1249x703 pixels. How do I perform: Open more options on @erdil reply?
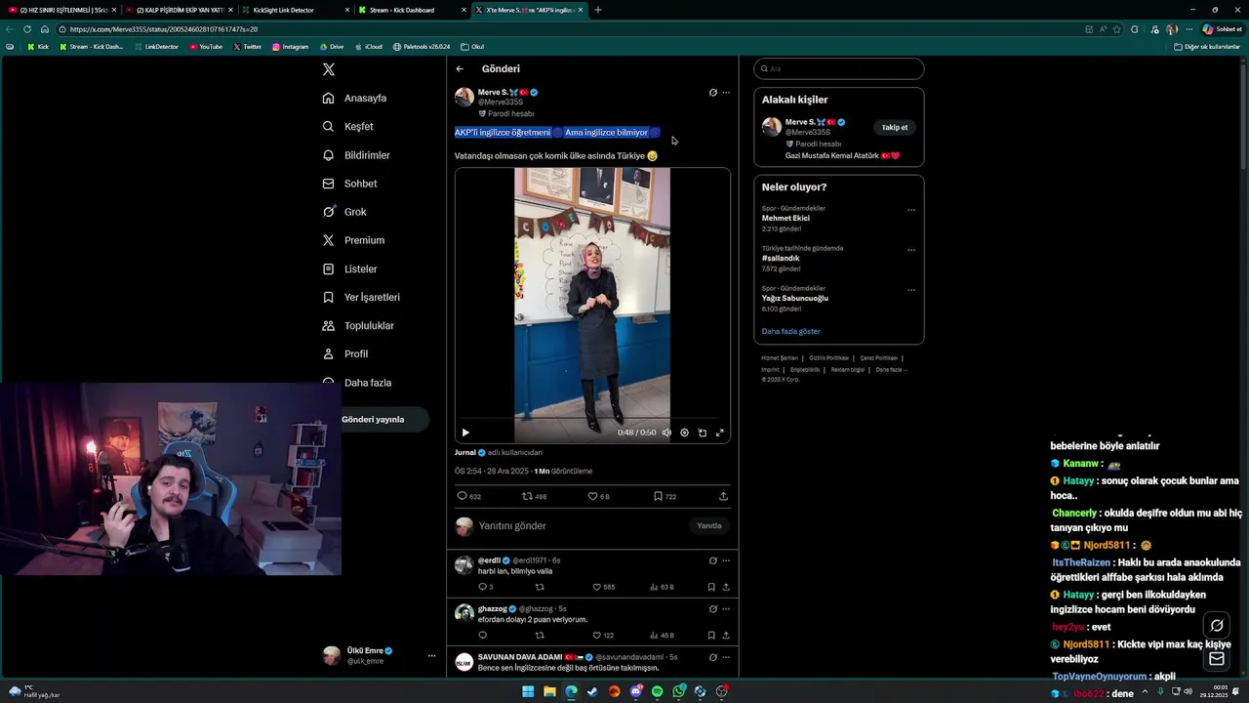[x=725, y=560]
